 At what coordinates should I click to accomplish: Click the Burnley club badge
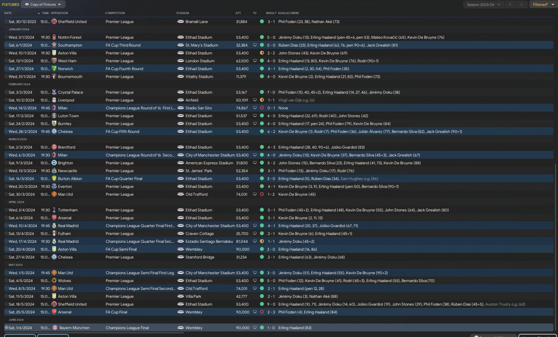(x=54, y=124)
